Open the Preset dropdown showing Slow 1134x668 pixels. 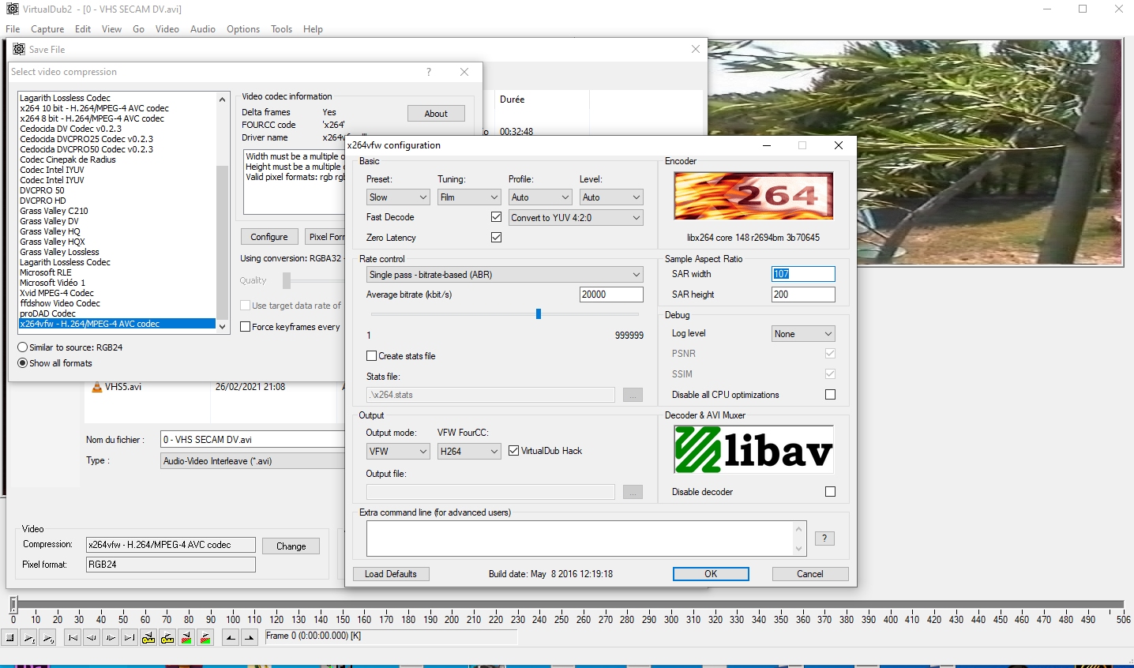coord(398,197)
